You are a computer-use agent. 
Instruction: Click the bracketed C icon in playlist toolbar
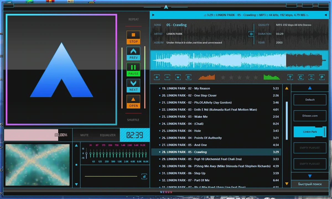pos(300,77)
